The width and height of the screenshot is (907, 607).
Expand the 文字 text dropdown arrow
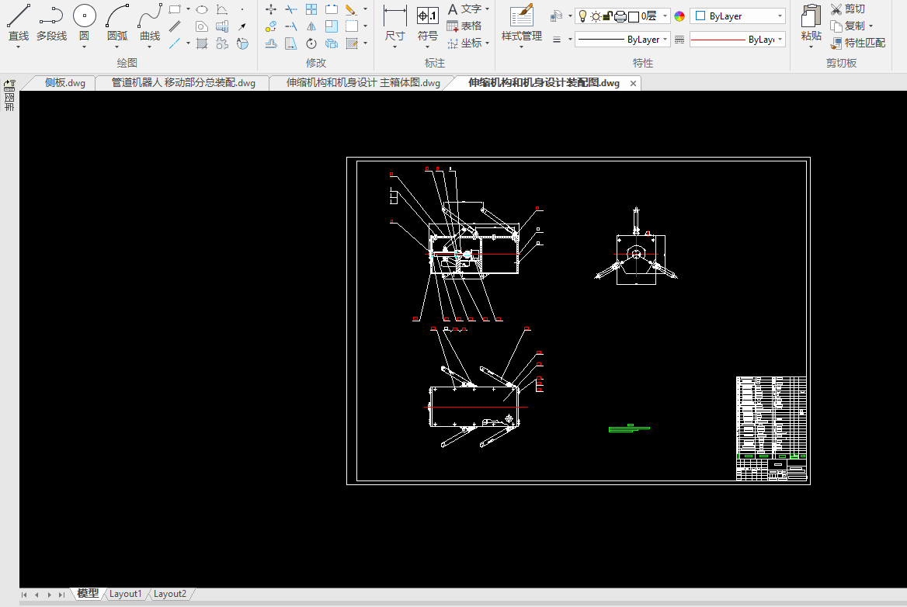tap(487, 9)
